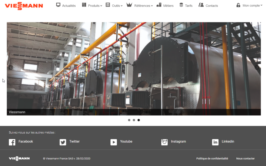
Task: Select the third carousel slide dot
Action: coord(139,120)
